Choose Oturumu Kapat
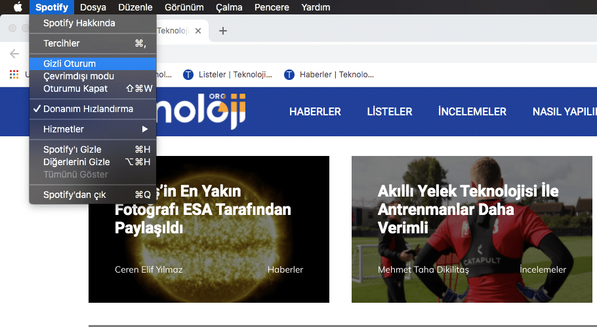 [93, 88]
